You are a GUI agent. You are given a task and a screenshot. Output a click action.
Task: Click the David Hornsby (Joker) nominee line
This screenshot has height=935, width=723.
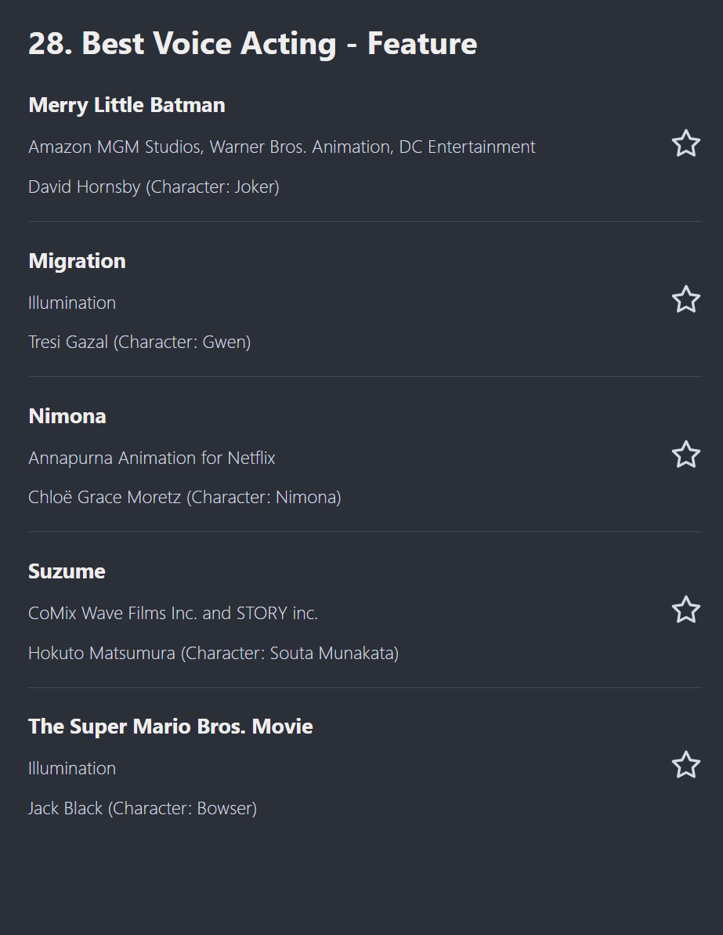tap(154, 187)
